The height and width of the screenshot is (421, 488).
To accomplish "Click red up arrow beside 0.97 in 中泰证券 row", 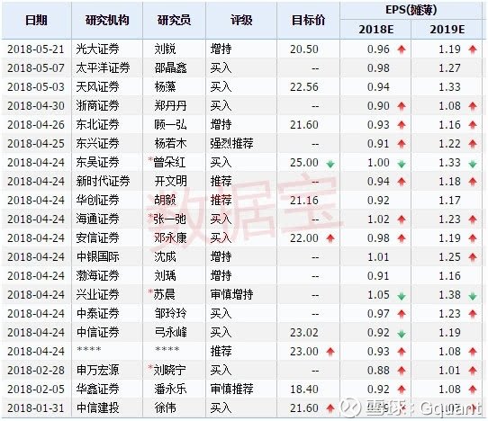I will coord(402,314).
